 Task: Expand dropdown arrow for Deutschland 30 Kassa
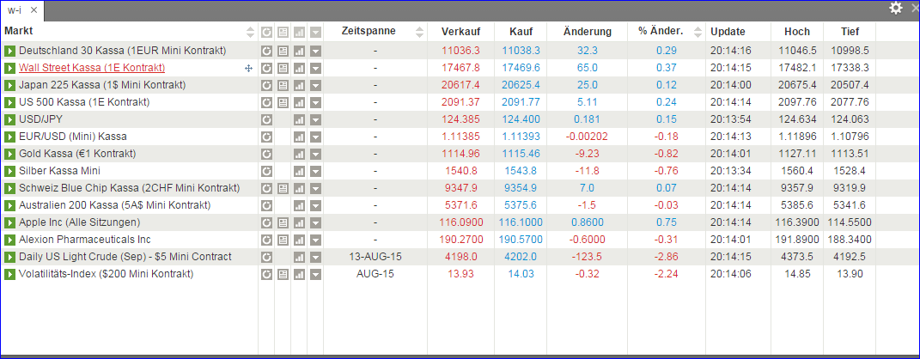pos(315,51)
